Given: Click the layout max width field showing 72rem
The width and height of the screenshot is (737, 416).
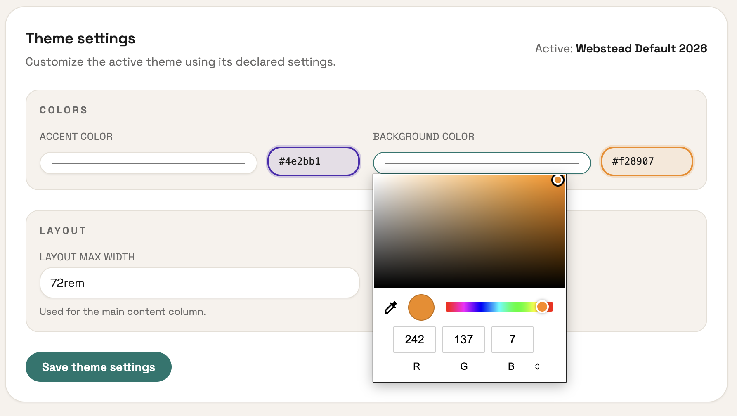Looking at the screenshot, I should coord(199,283).
